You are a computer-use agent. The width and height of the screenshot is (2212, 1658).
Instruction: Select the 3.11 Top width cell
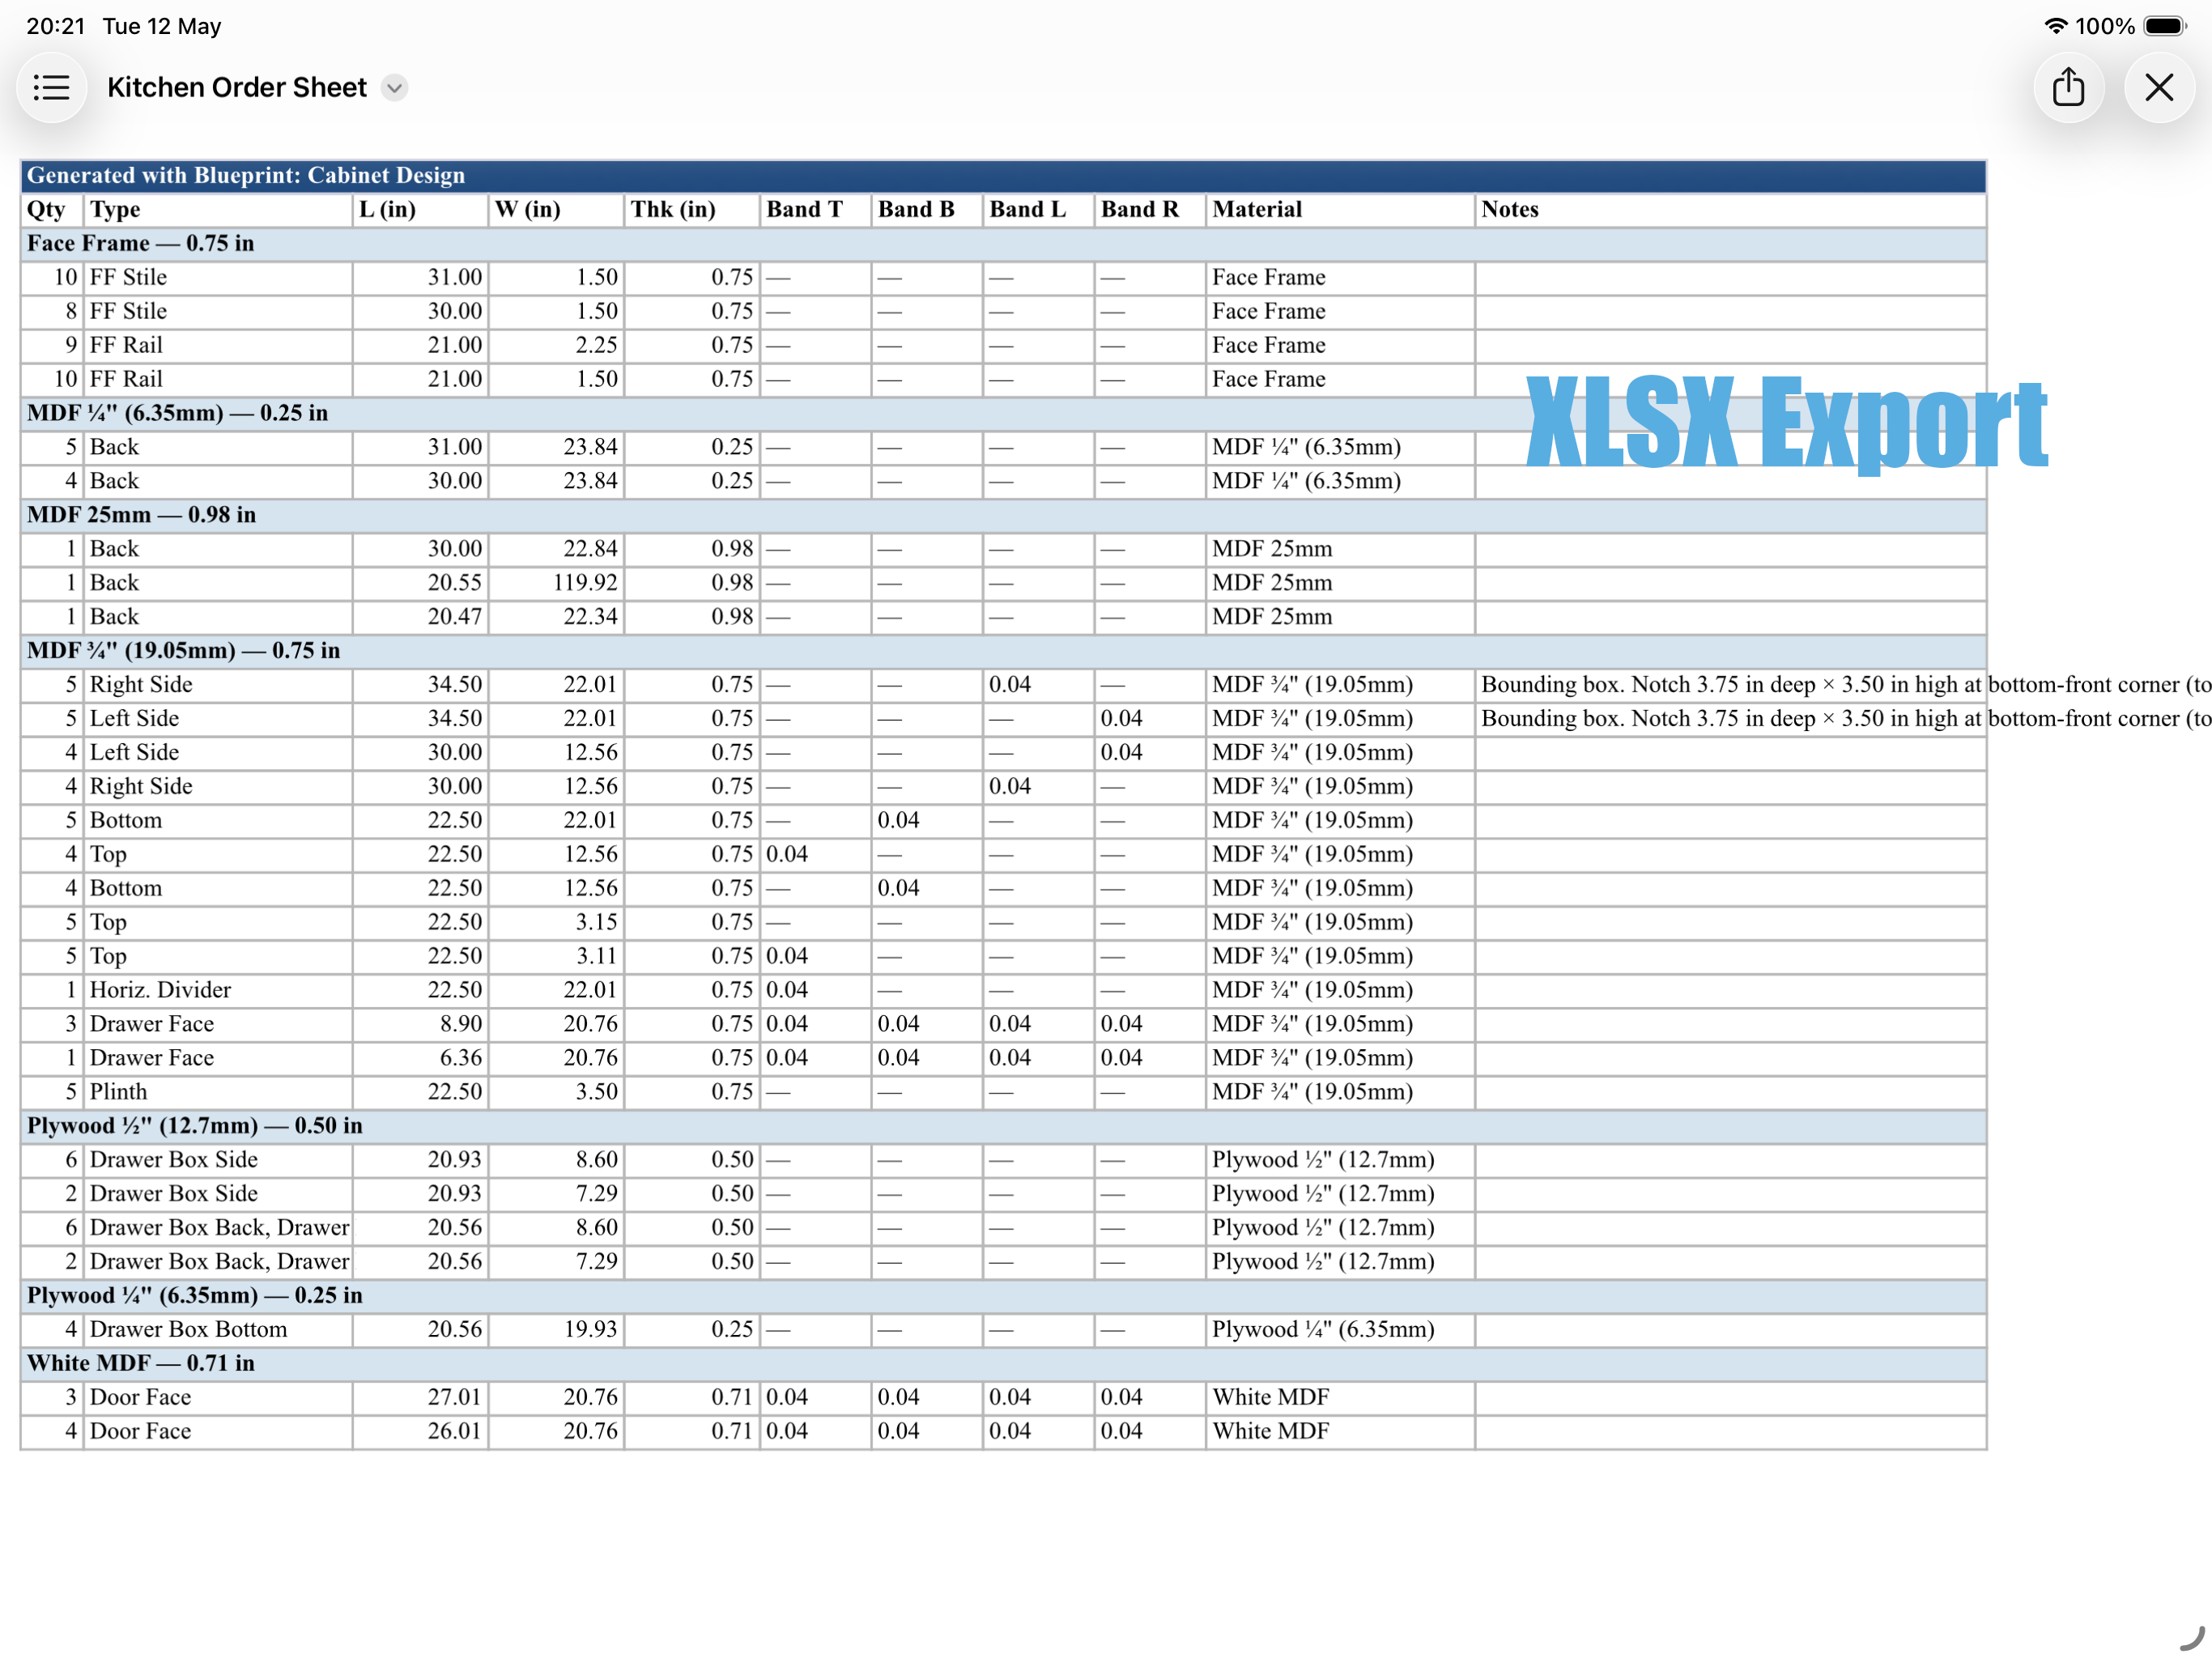pos(556,957)
